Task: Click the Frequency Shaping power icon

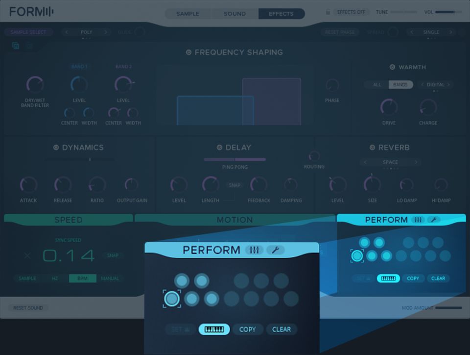Action: point(188,52)
